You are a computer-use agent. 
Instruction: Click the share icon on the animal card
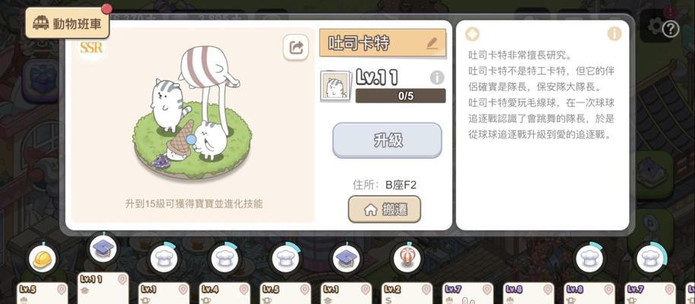[x=296, y=47]
